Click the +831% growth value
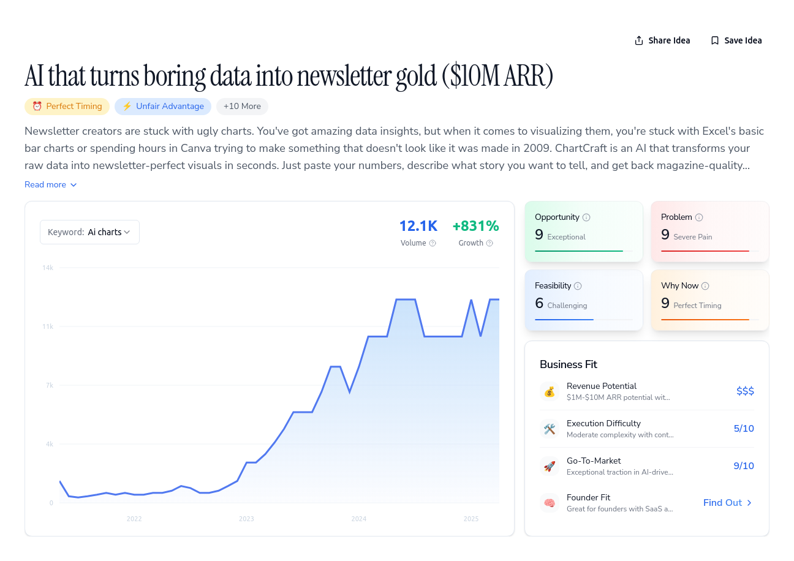 (476, 226)
